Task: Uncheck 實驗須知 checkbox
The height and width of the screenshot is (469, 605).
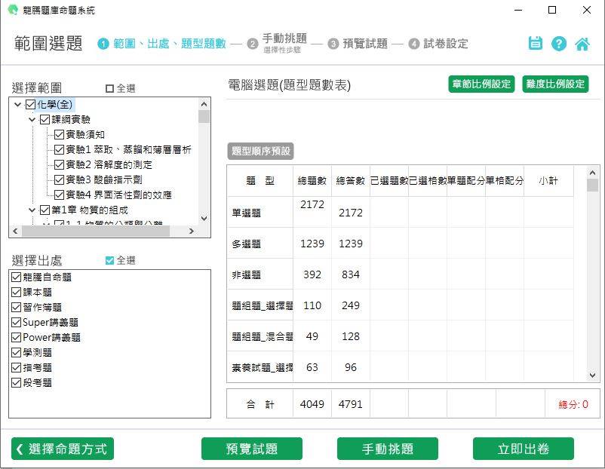Action: pyautogui.click(x=59, y=134)
